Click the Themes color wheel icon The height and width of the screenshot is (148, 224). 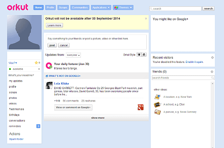pos(116,8)
